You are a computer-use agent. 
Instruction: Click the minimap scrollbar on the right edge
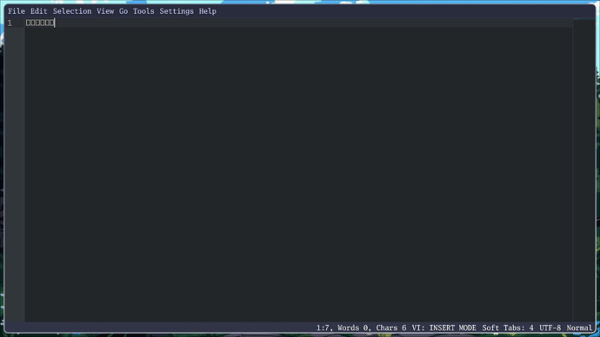[x=584, y=170]
